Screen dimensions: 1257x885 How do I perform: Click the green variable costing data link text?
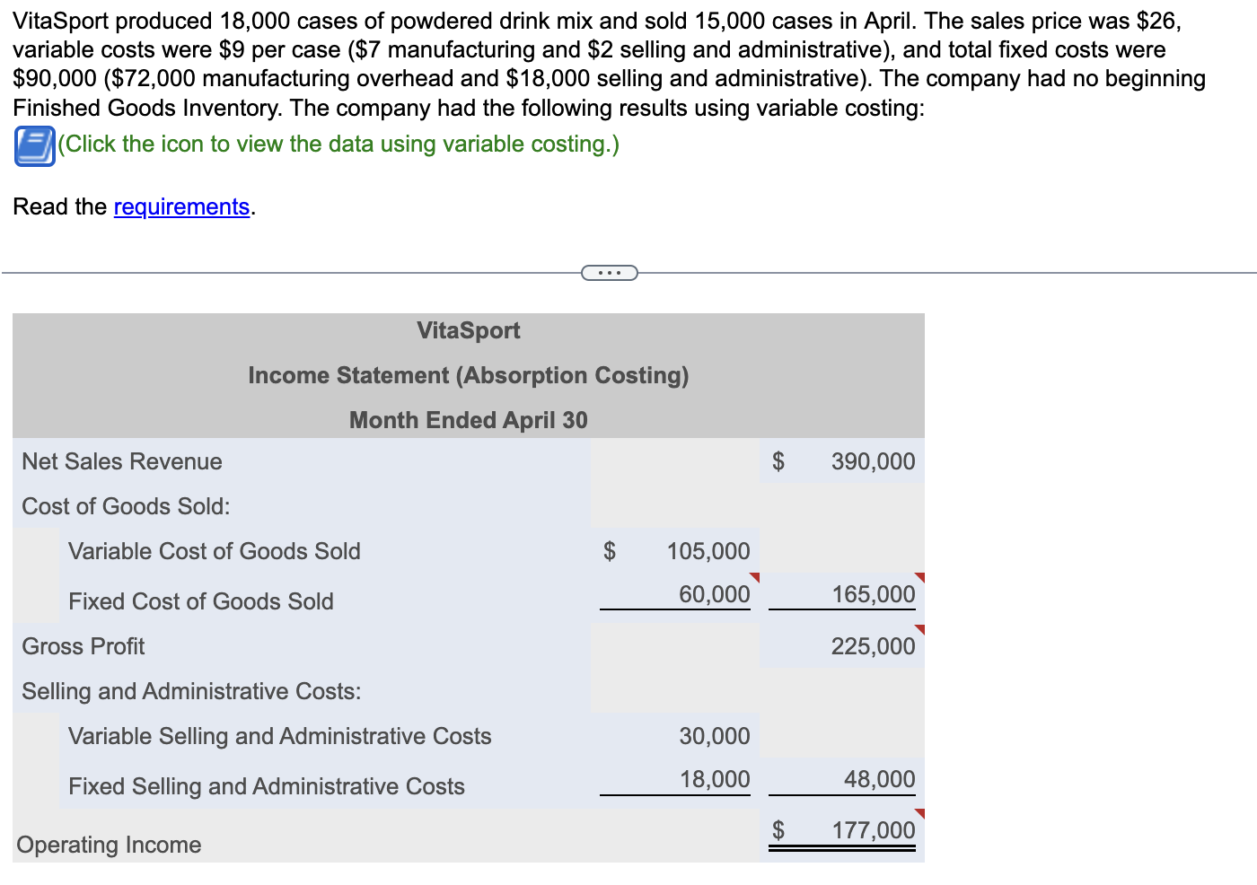(x=338, y=144)
